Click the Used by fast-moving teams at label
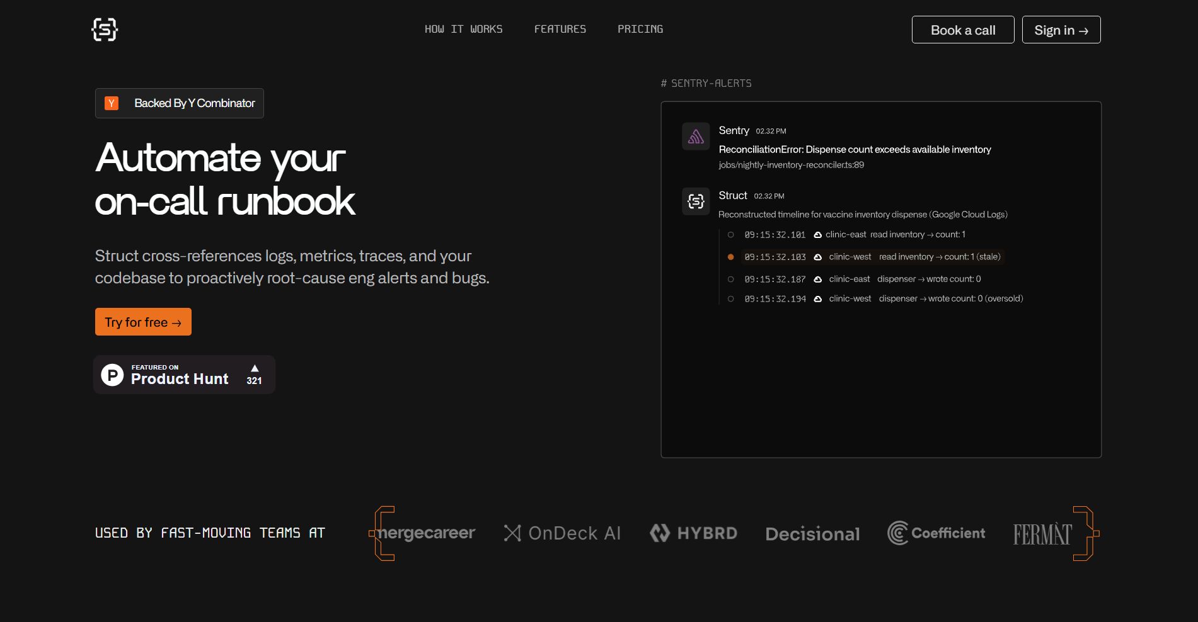Viewport: 1198px width, 622px height. 210,533
